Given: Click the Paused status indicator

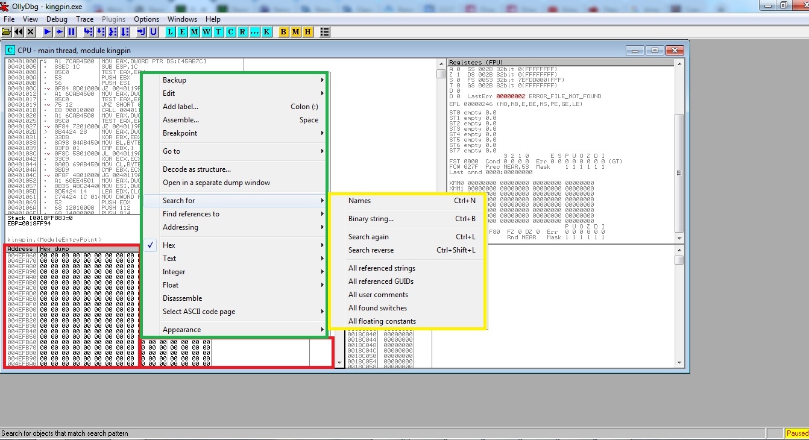Looking at the screenshot, I should [x=797, y=433].
